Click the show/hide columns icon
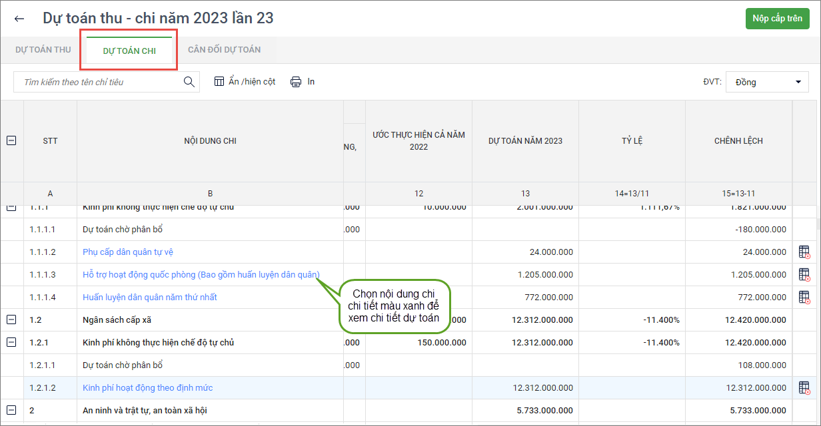The image size is (821, 426). (x=219, y=81)
